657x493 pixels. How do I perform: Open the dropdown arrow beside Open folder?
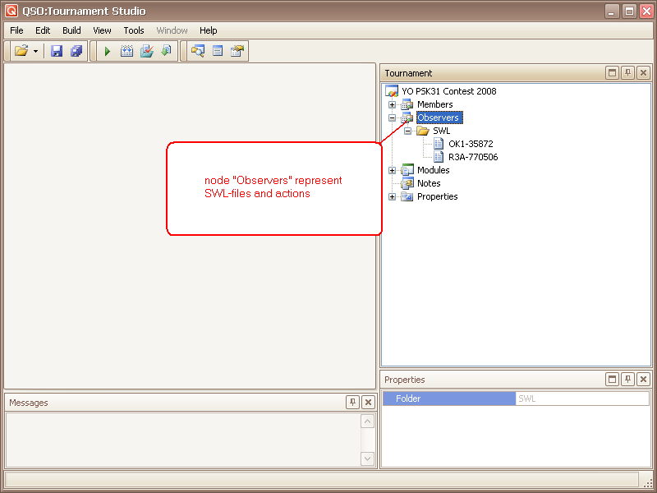coord(36,52)
